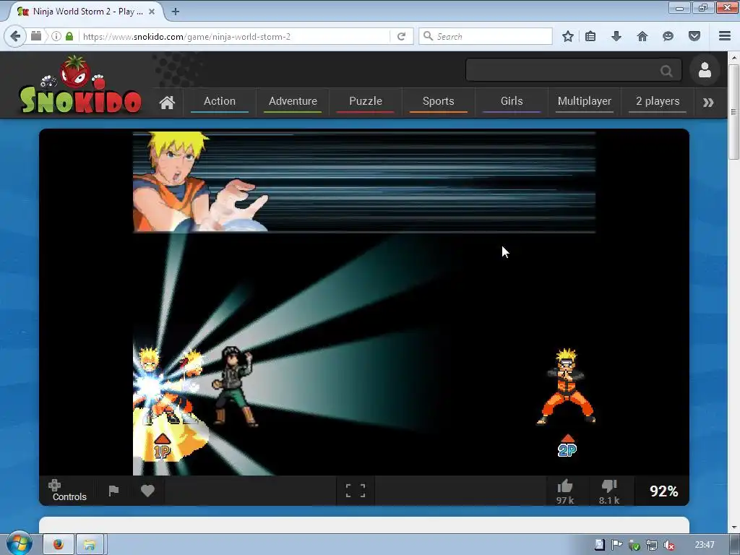
Task: Open the game Controls panel
Action: (x=69, y=491)
